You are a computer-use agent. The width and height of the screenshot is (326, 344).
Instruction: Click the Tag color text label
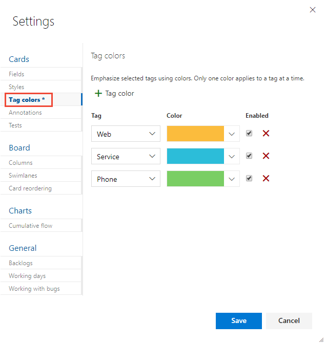pos(119,94)
